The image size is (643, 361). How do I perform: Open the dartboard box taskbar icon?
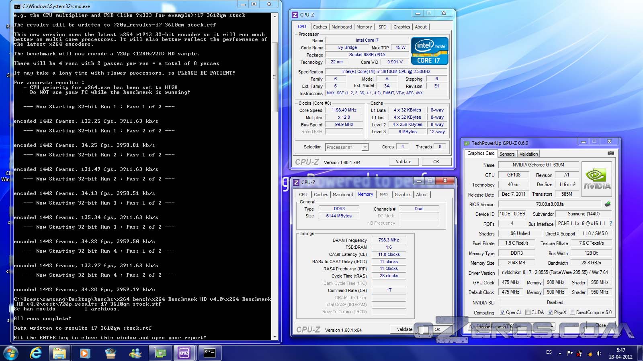110,353
